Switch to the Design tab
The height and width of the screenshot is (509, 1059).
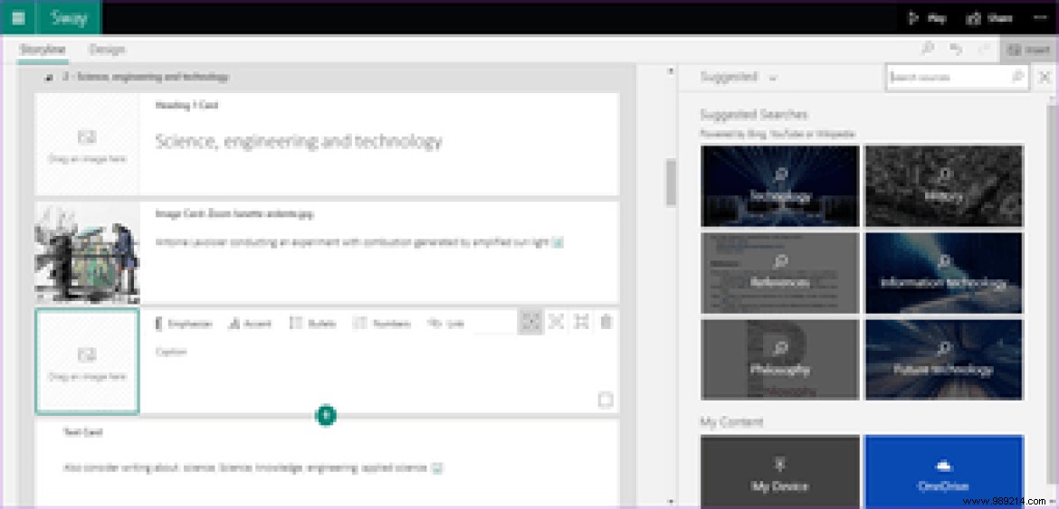coord(107,49)
